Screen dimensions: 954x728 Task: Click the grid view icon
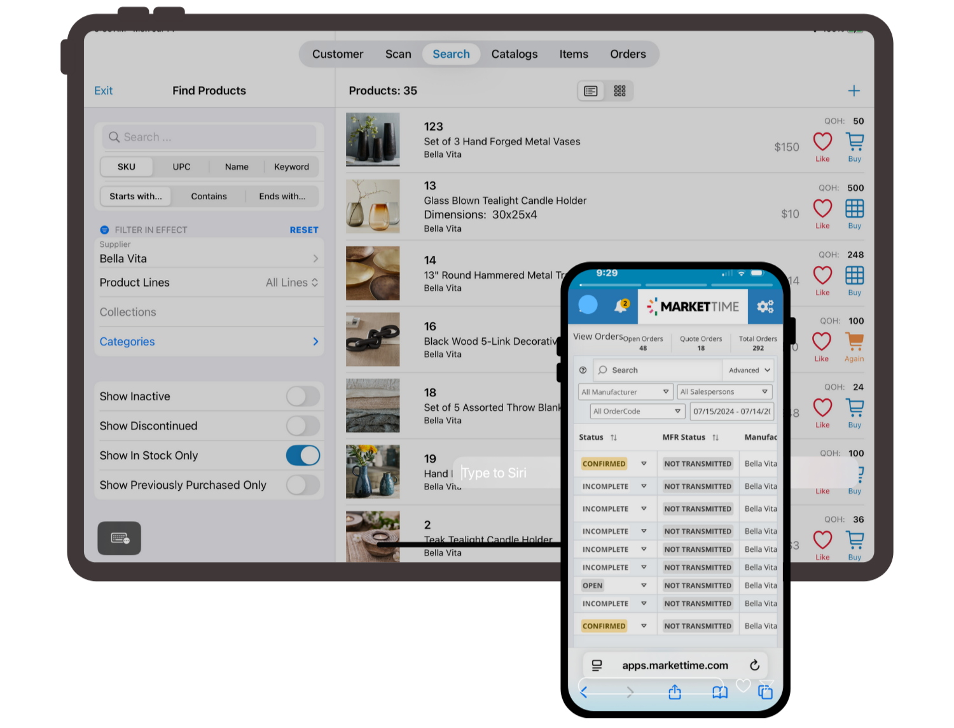[619, 91]
